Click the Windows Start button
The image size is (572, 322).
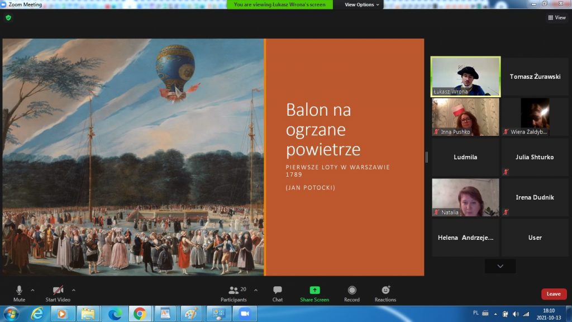(11, 314)
